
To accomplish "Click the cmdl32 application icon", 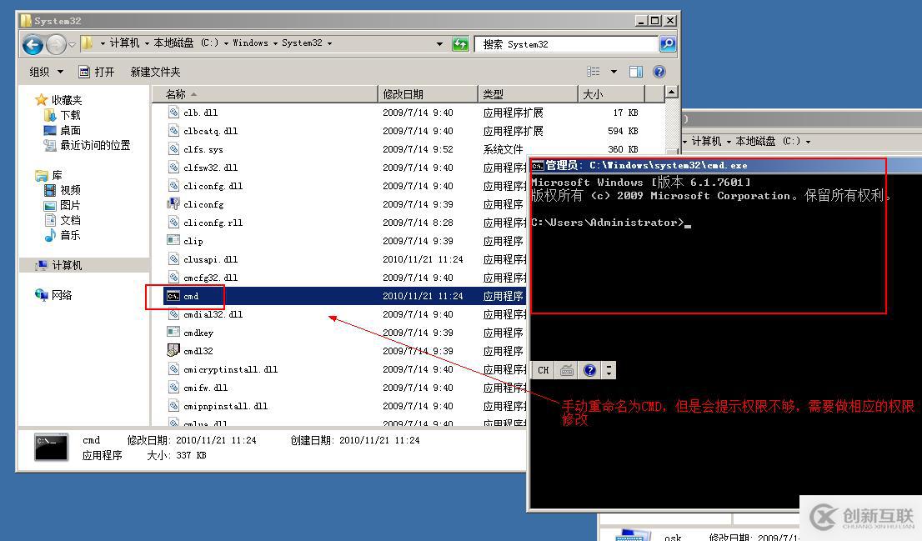I will click(x=173, y=351).
